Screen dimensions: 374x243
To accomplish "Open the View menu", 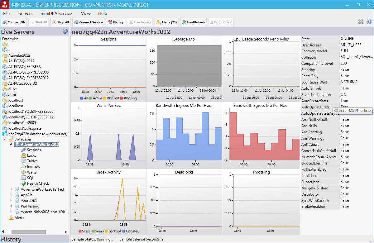I will (x=85, y=13).
